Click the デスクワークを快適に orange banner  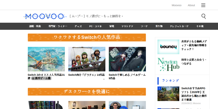coord(87,92)
